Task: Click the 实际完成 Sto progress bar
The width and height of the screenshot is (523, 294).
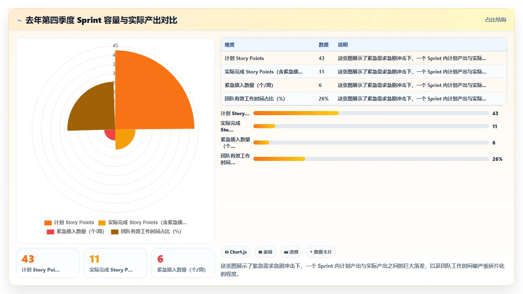Action: pos(371,126)
